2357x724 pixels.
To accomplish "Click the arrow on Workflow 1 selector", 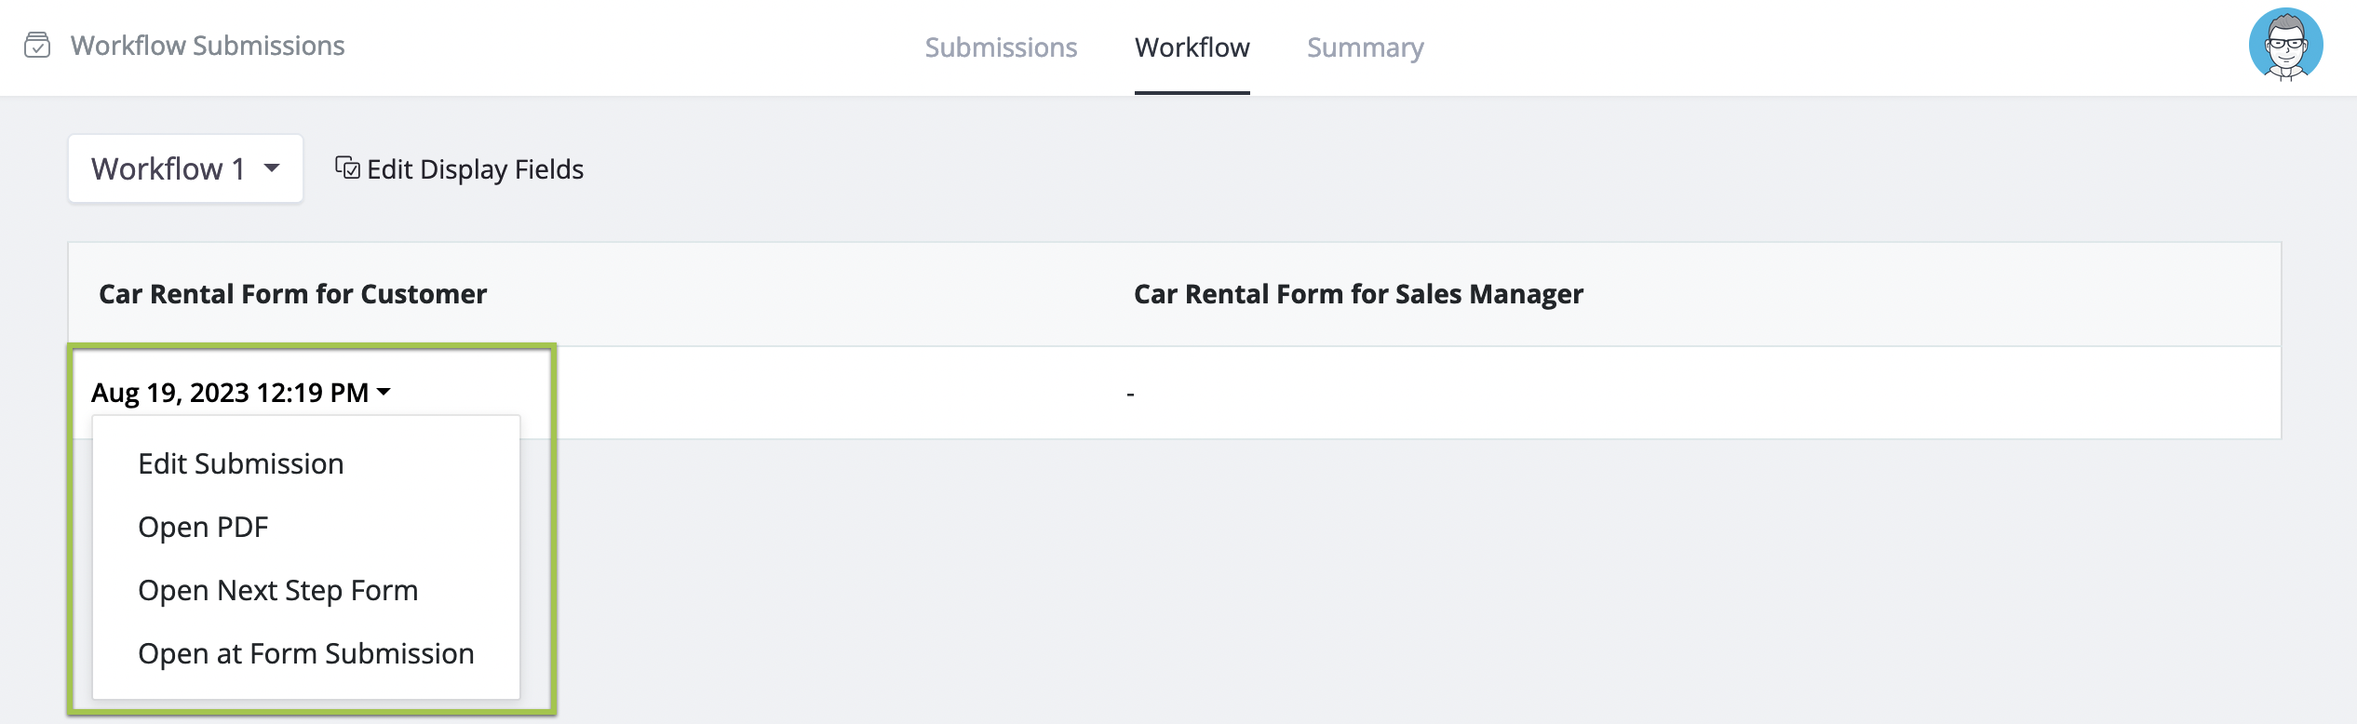I will click(272, 168).
